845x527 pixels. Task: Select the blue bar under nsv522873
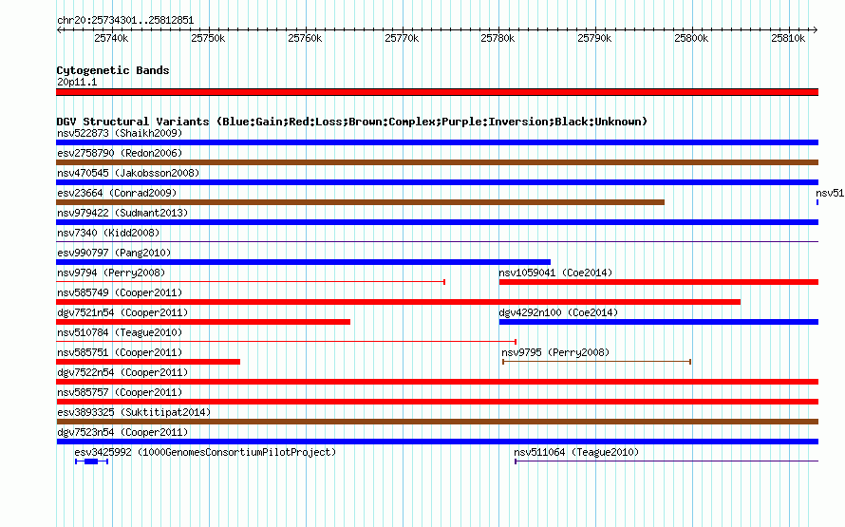[x=437, y=142]
